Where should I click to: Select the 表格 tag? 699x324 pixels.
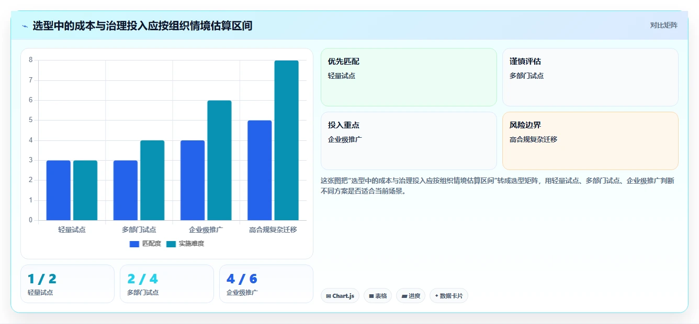pyautogui.click(x=378, y=296)
